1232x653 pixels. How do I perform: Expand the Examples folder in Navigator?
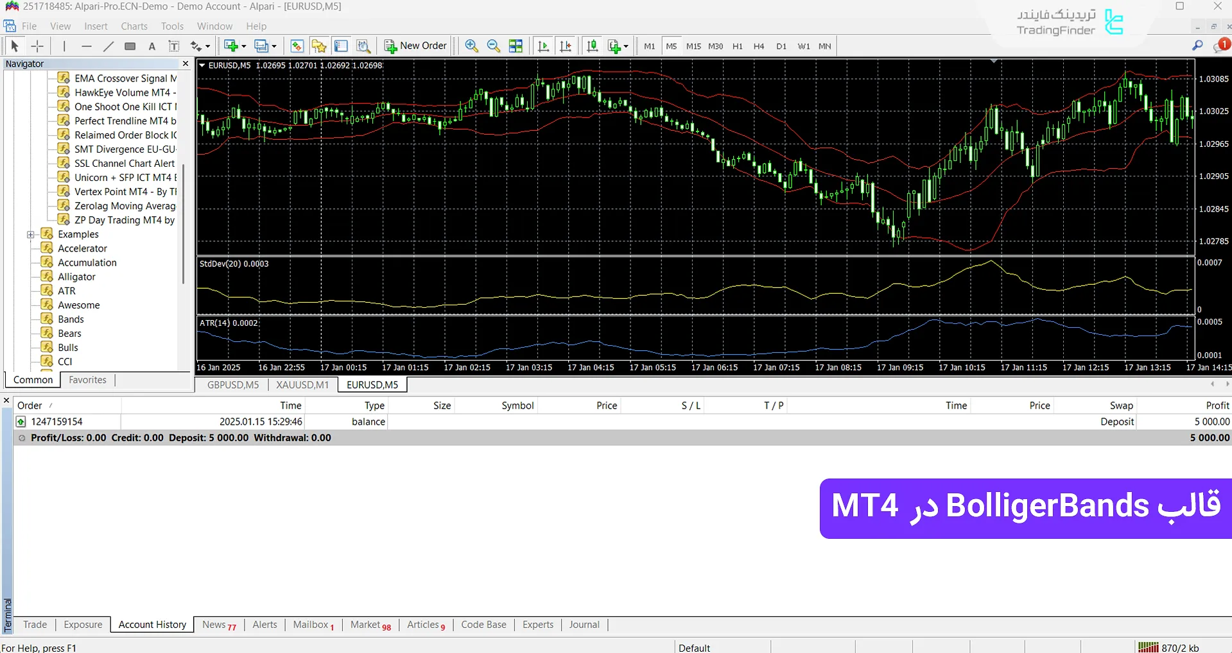tap(30, 235)
